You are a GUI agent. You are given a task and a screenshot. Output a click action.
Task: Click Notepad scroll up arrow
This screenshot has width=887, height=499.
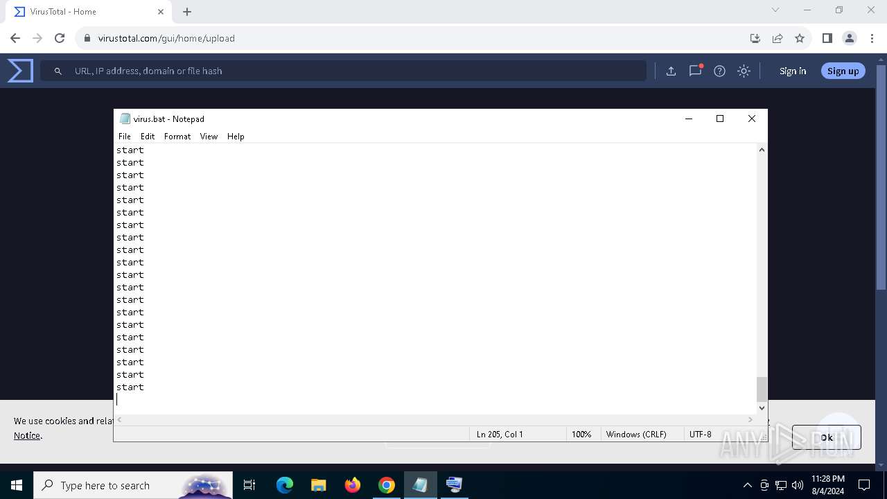click(762, 150)
